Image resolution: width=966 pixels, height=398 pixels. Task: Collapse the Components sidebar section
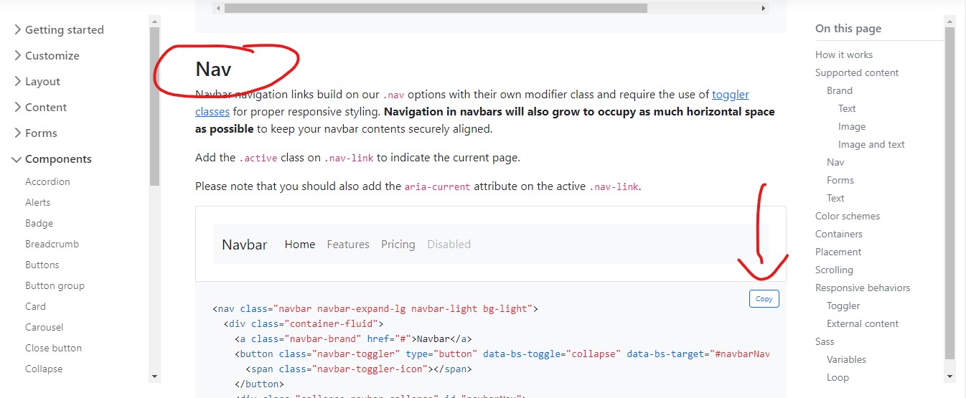(x=52, y=158)
